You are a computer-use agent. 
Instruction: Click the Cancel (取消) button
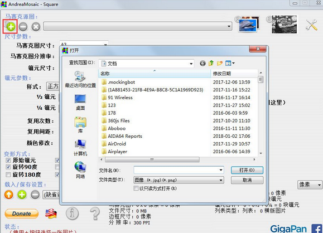click(x=247, y=180)
